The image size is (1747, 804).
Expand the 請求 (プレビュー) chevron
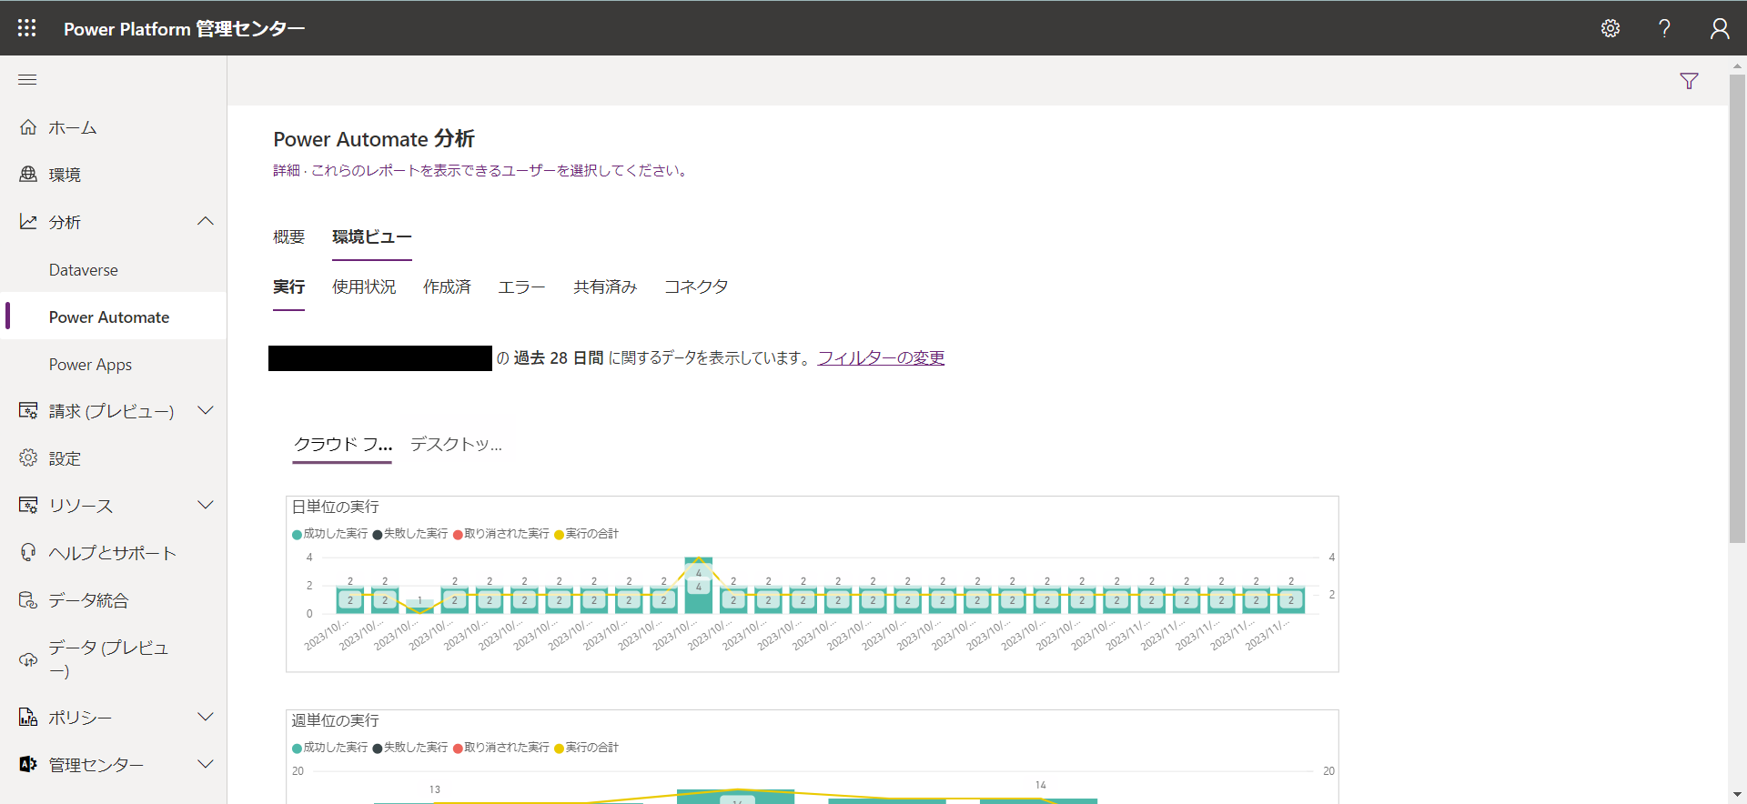[206, 410]
